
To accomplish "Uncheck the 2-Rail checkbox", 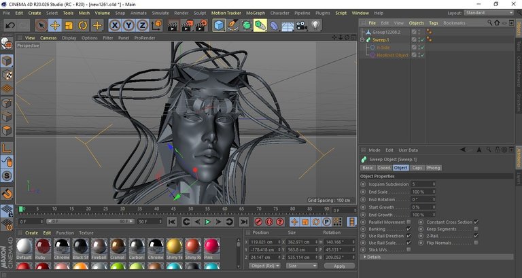I will pos(476,236).
